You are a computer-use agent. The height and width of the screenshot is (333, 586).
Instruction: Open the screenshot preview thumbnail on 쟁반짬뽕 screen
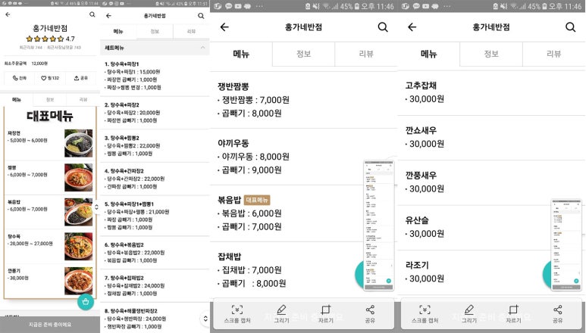(378, 226)
